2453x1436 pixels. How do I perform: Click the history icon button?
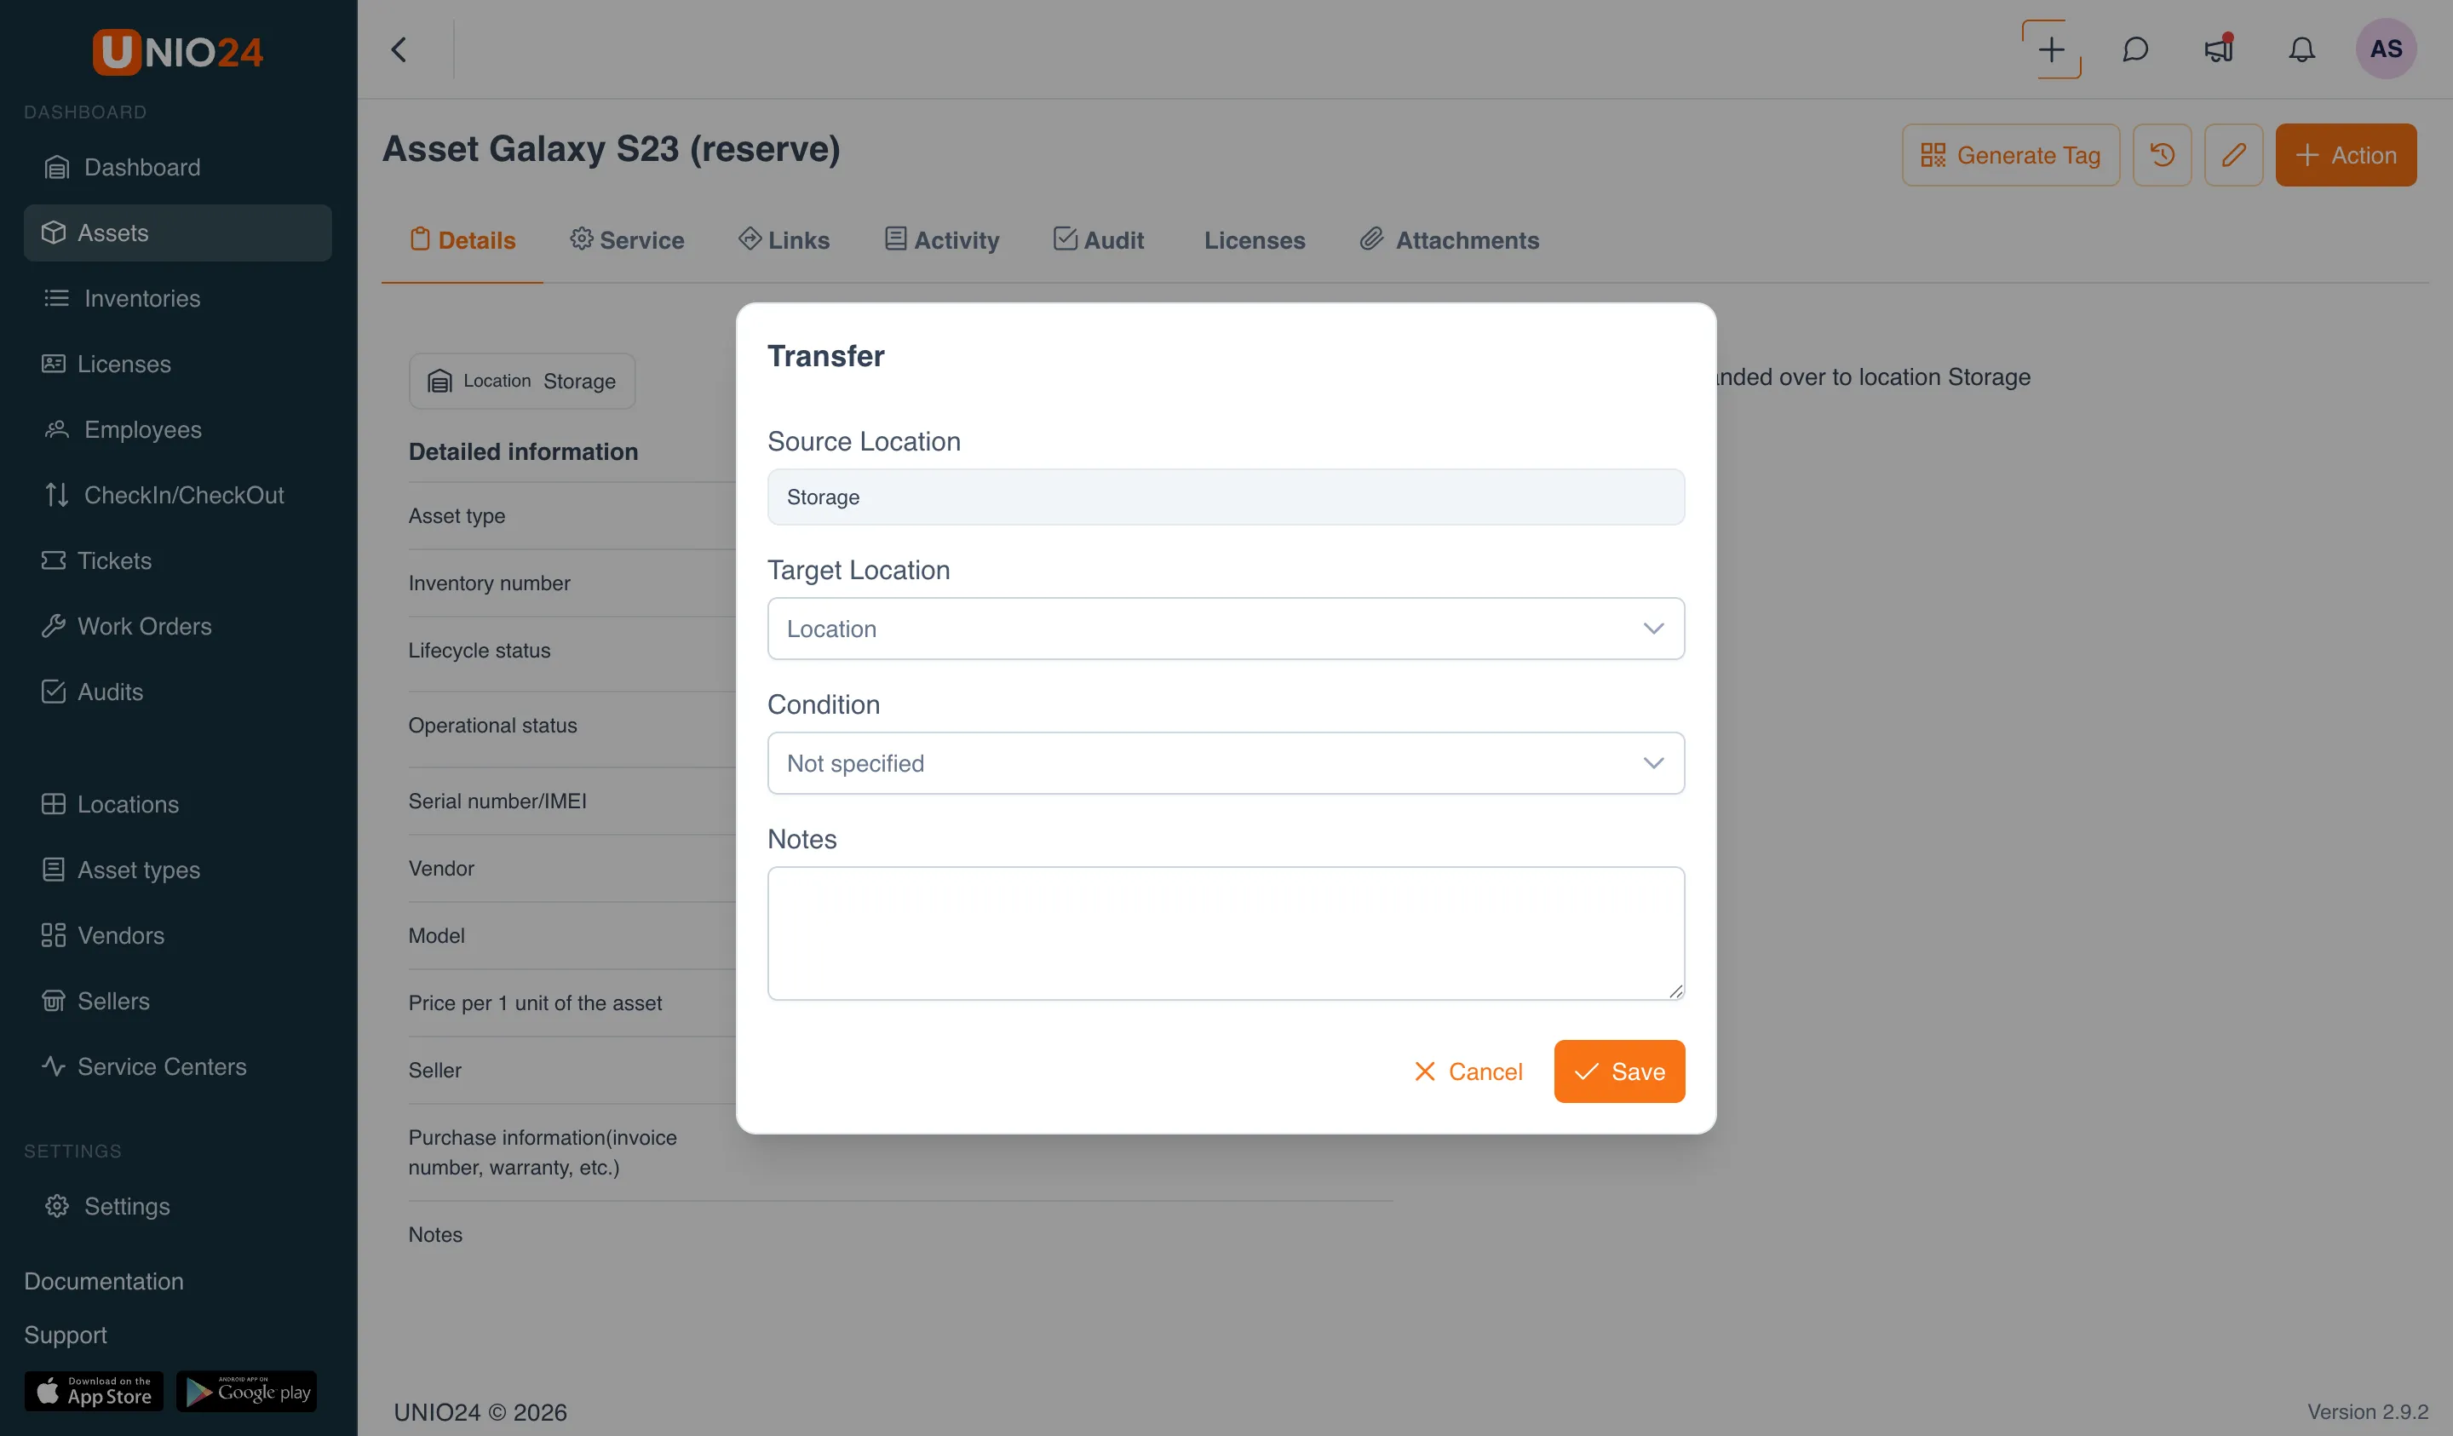2162,155
